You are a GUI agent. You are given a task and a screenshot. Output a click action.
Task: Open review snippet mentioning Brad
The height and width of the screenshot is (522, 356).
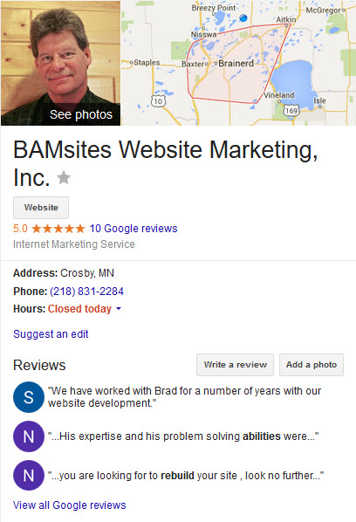pos(184,397)
